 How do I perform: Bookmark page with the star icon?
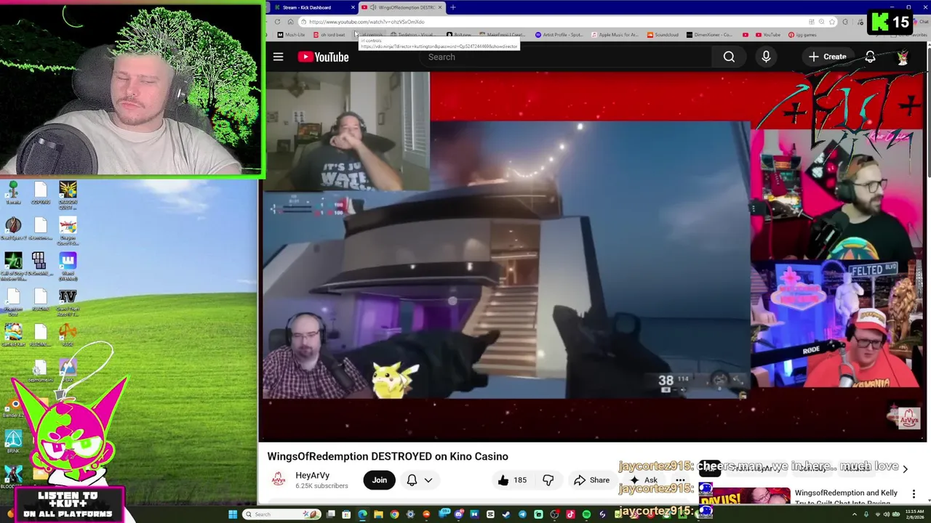click(x=833, y=22)
